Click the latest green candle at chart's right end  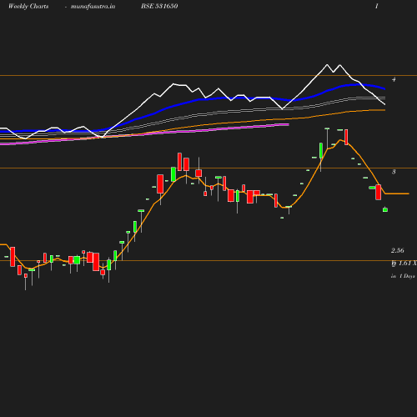tap(385, 209)
